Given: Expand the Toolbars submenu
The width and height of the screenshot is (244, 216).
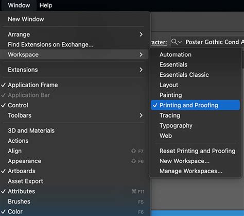Looking at the screenshot, I should pyautogui.click(x=75, y=115).
